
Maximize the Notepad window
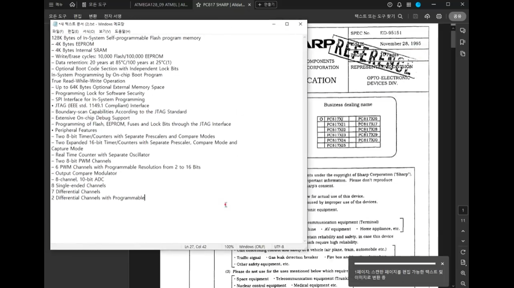tap(287, 24)
